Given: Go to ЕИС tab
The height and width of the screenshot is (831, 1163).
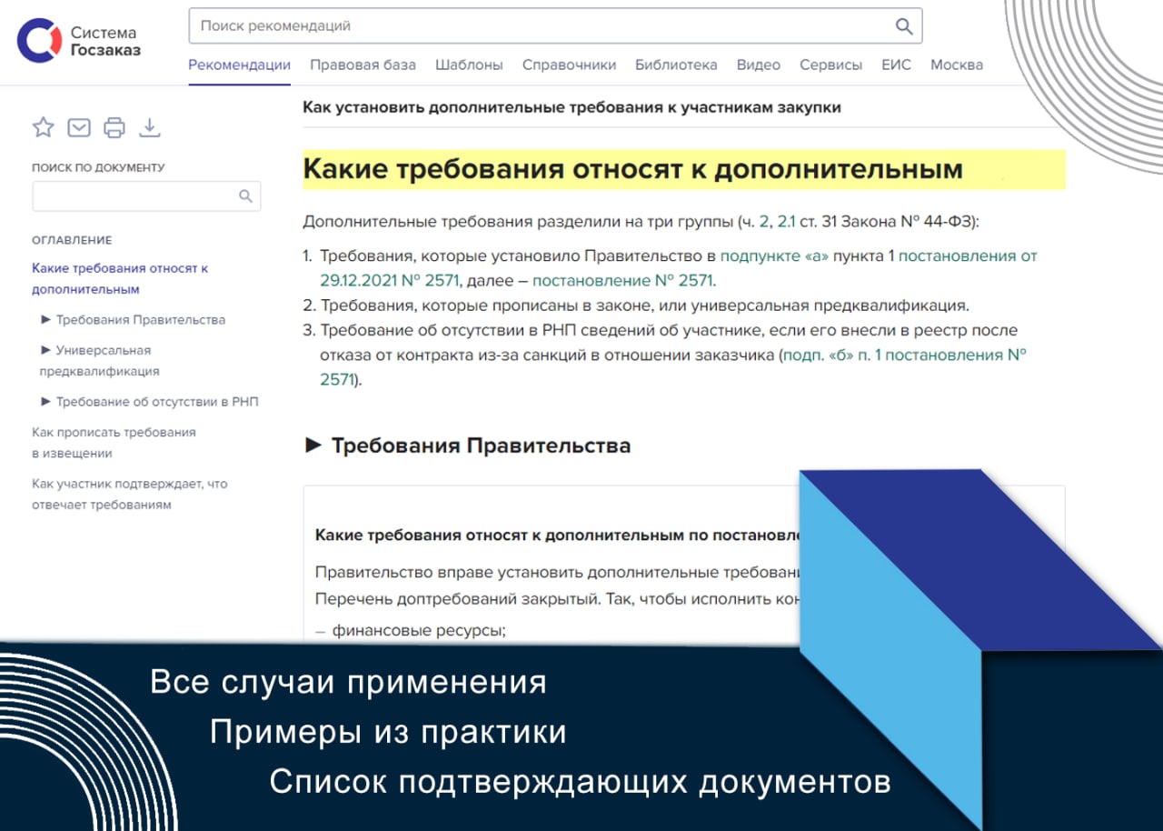Looking at the screenshot, I should coord(896,65).
